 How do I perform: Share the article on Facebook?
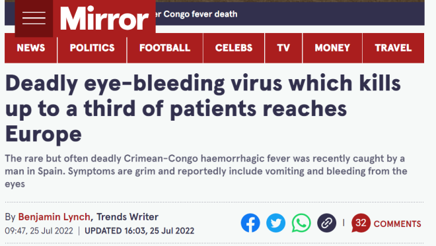[x=250, y=223]
